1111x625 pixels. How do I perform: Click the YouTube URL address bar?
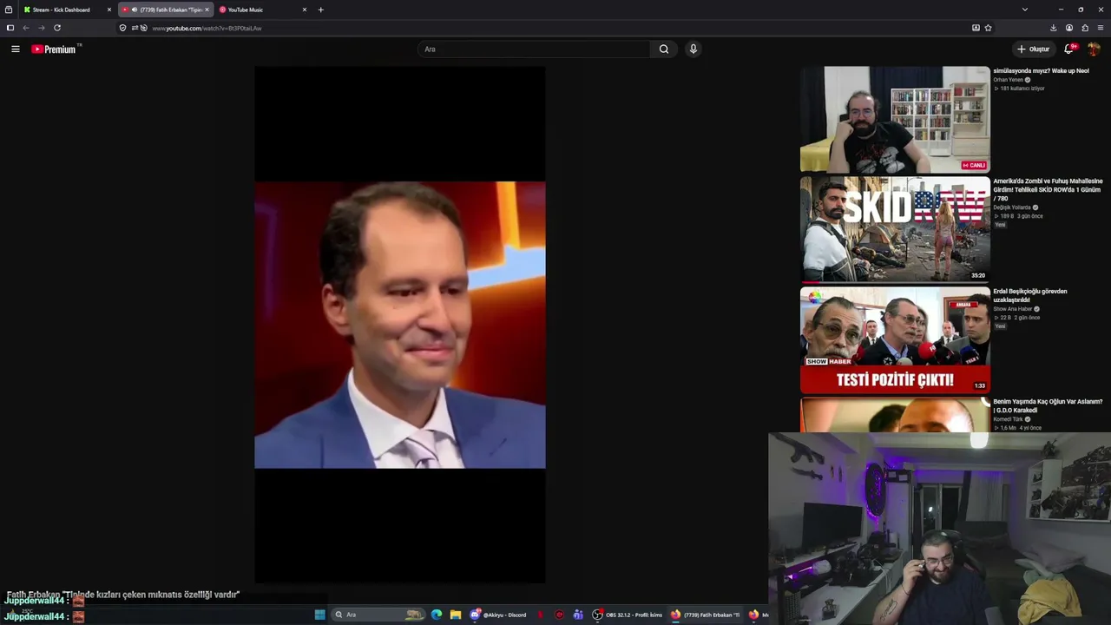(x=555, y=28)
